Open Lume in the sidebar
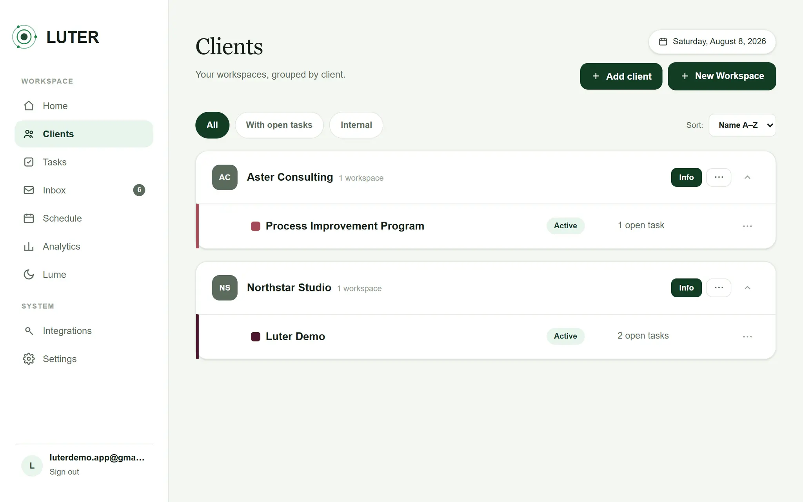The height and width of the screenshot is (502, 803). click(x=84, y=275)
